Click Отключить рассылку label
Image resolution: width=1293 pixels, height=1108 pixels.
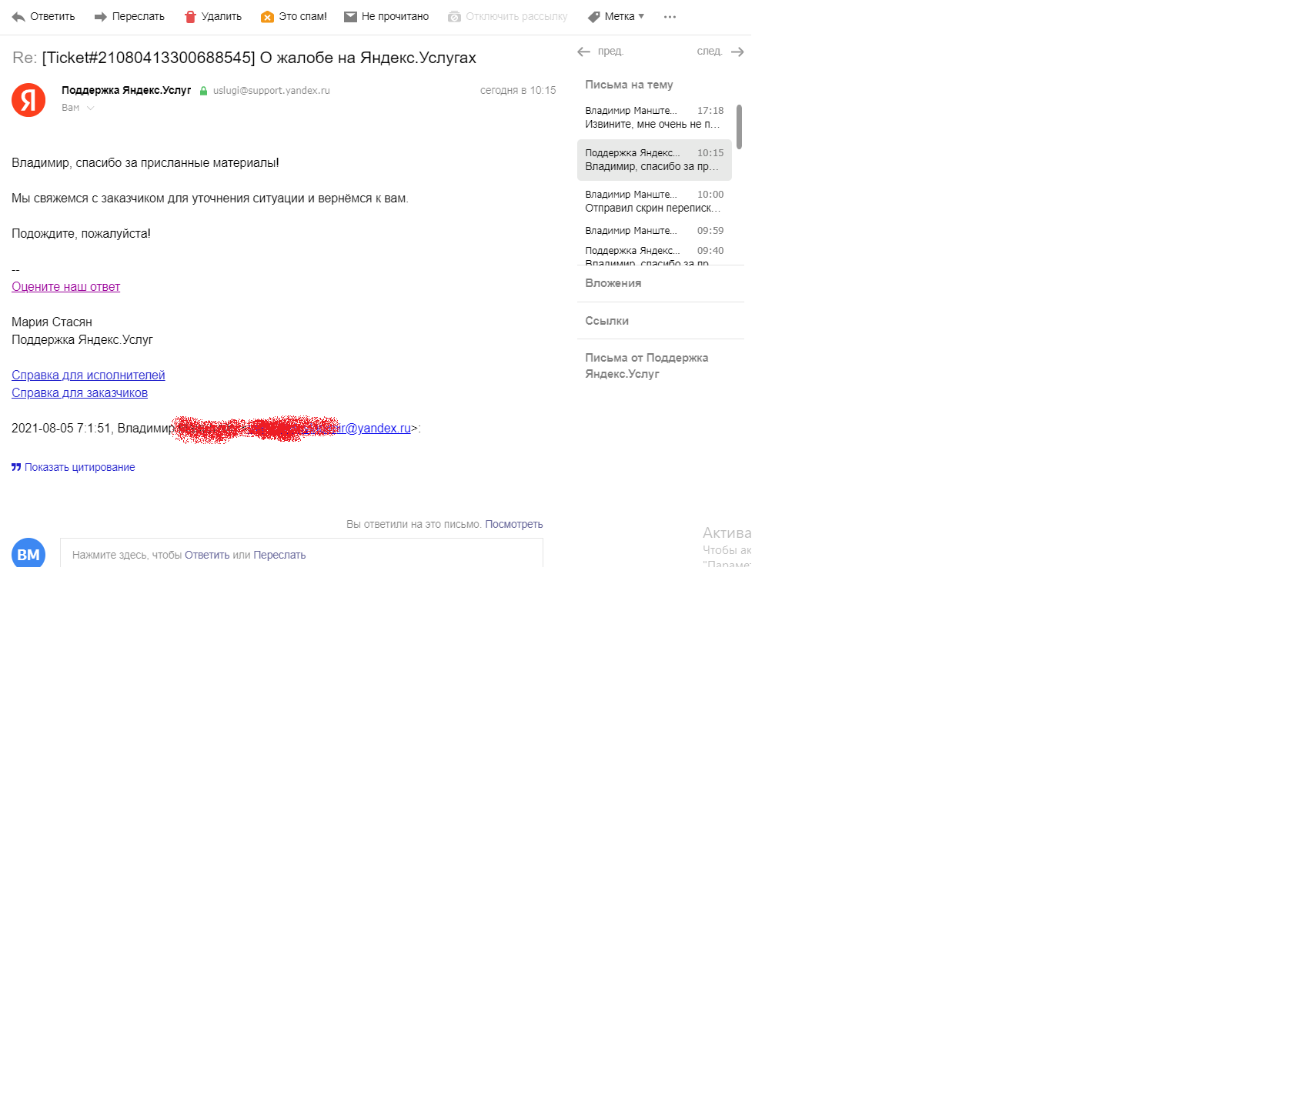point(516,16)
